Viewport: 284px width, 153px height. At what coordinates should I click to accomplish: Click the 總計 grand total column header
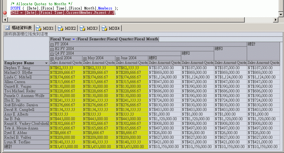coord(263,51)
